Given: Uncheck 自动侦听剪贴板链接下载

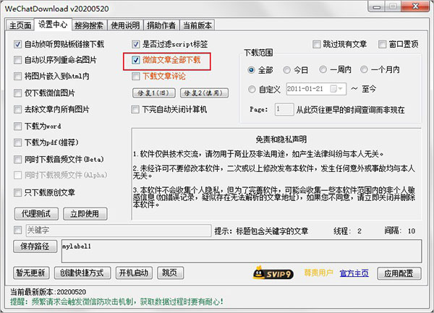Looking at the screenshot, I should [17, 44].
